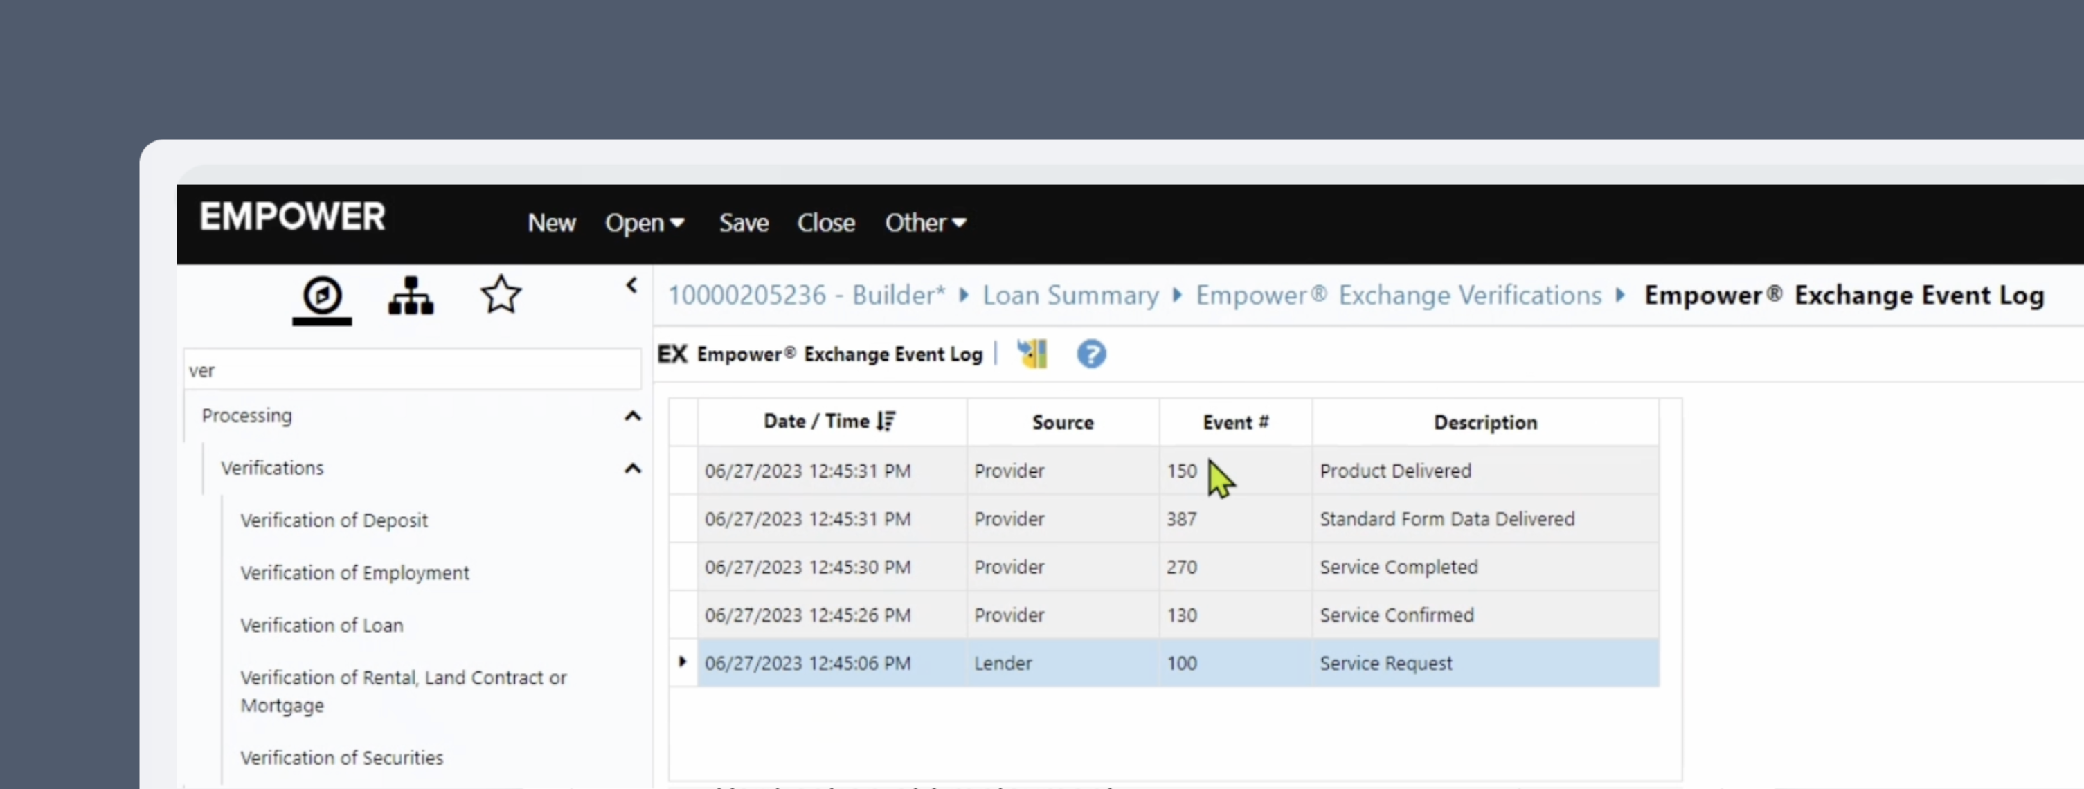The width and height of the screenshot is (2084, 789).
Task: Open the hierarchy sitemap view icon
Action: click(x=410, y=296)
